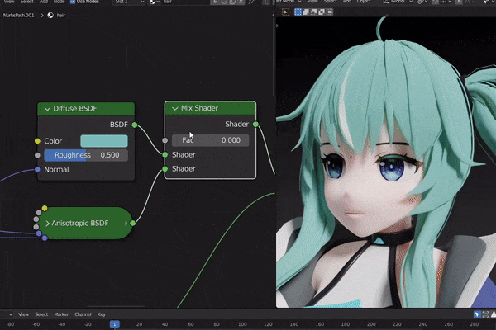Screen dimensions: 496x330
Task: Open the Global orientation dropdown
Action: pos(398,2)
